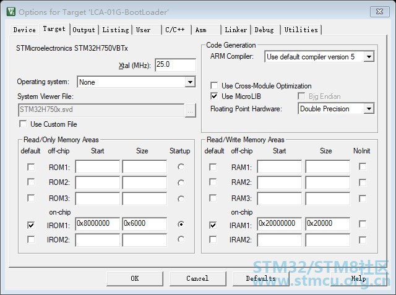Check the default box for ROM3
396x295 pixels.
pyautogui.click(x=31, y=198)
